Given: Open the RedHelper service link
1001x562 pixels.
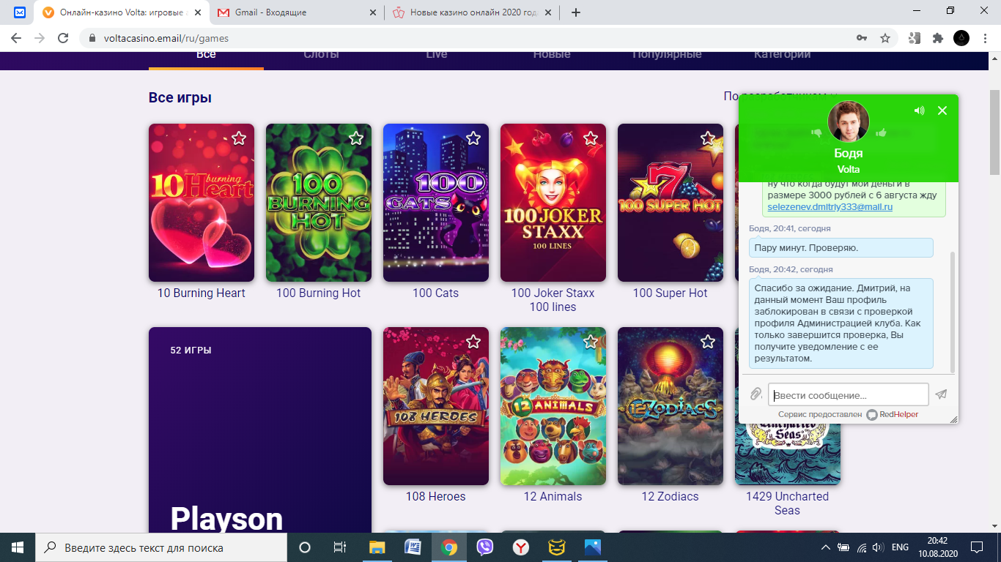Looking at the screenshot, I should [x=892, y=414].
